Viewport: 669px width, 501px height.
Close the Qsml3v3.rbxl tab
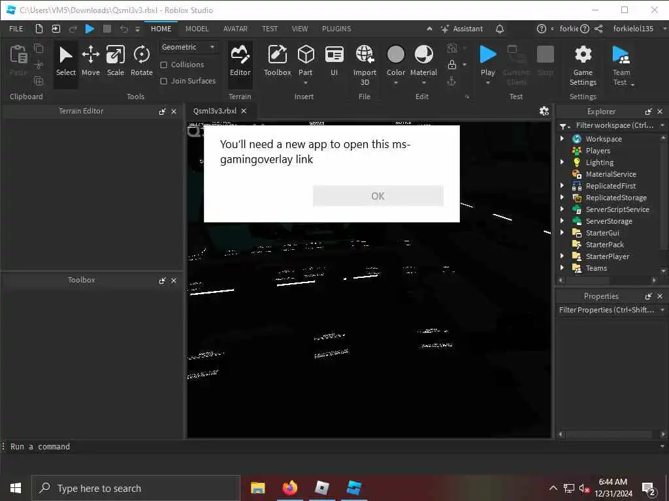(x=244, y=111)
